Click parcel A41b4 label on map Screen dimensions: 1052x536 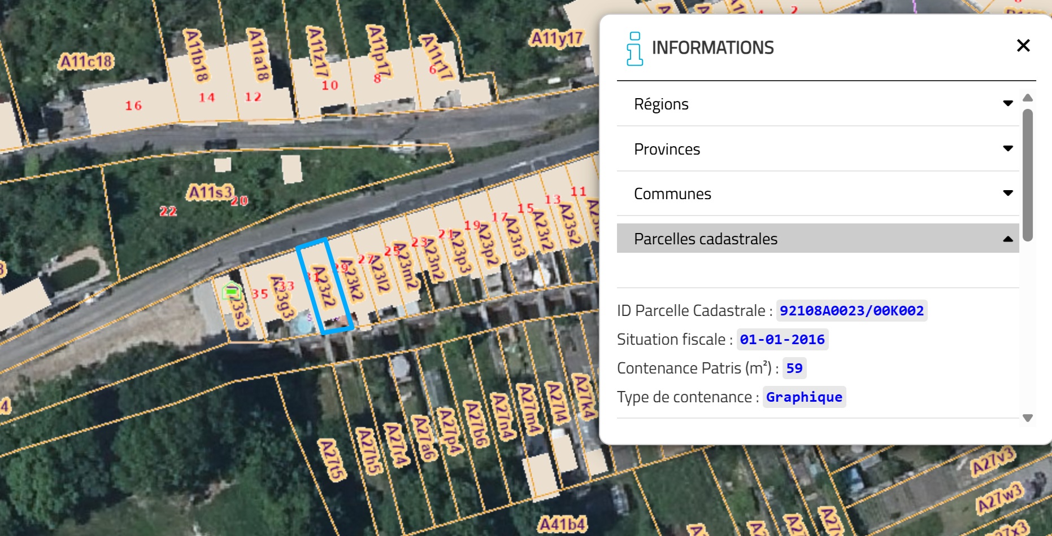(562, 524)
